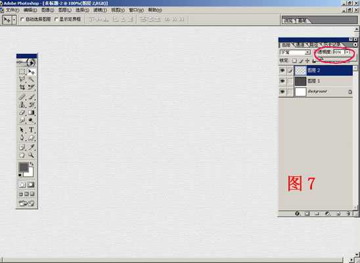Open tool preset picker arrow

pos(14,20)
